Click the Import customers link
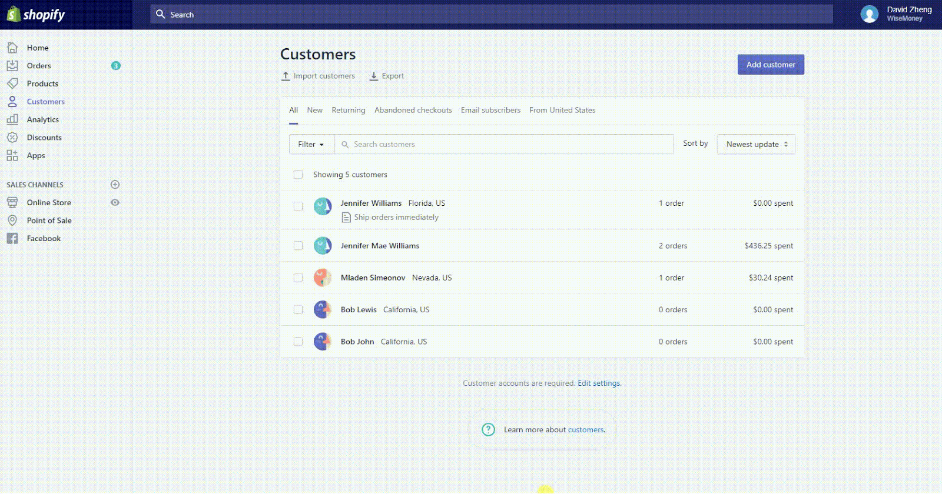942x494 pixels. point(324,76)
